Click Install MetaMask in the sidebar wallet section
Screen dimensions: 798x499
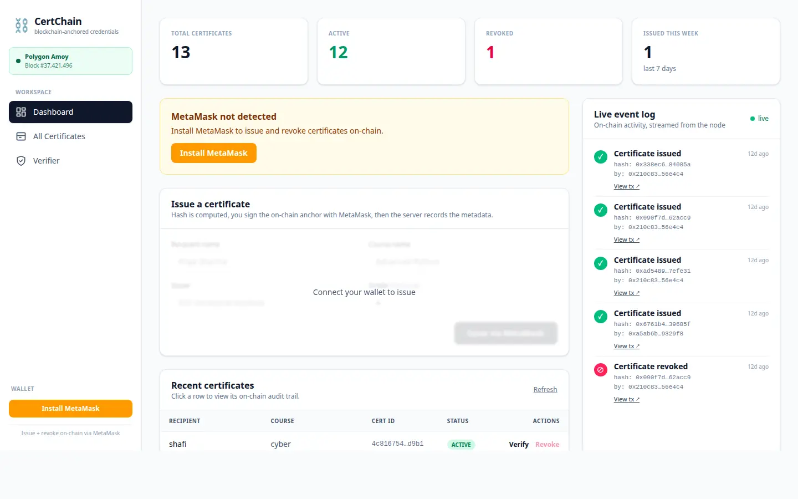click(x=70, y=409)
